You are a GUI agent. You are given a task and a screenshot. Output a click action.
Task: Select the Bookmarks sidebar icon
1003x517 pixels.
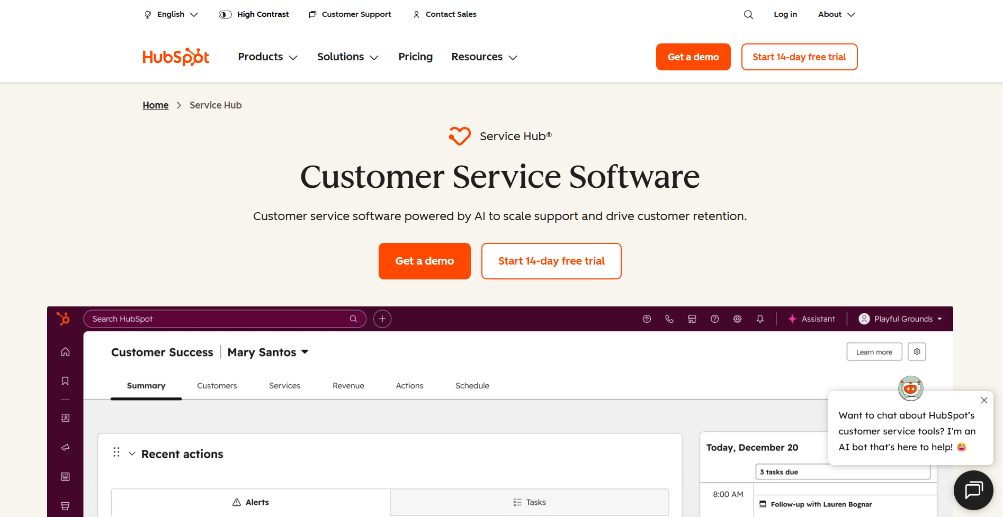tap(65, 380)
